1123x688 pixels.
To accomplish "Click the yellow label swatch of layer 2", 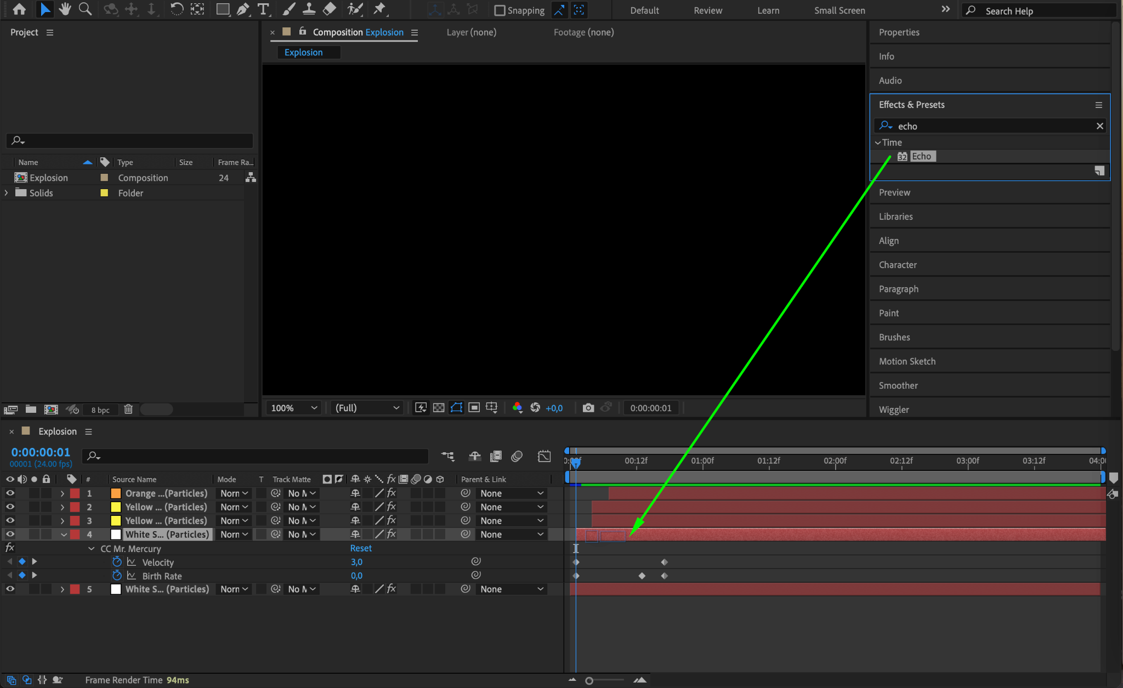I will 116,507.
